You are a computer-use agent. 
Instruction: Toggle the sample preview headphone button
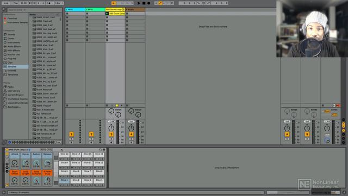10,142
